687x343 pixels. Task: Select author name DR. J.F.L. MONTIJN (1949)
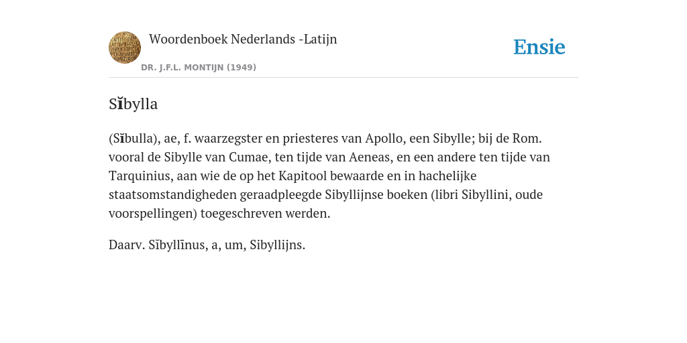click(199, 68)
